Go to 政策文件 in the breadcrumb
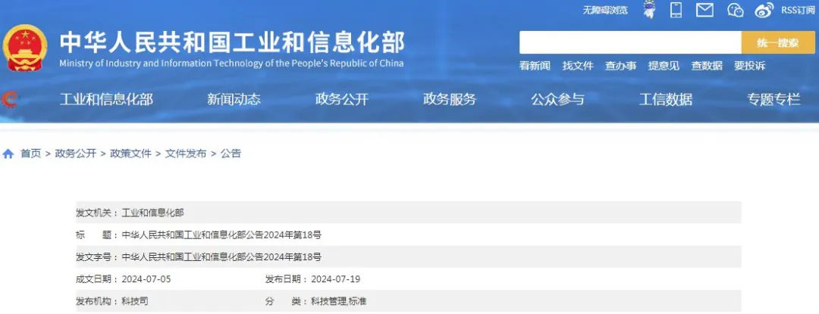The width and height of the screenshot is (819, 314). (x=130, y=154)
